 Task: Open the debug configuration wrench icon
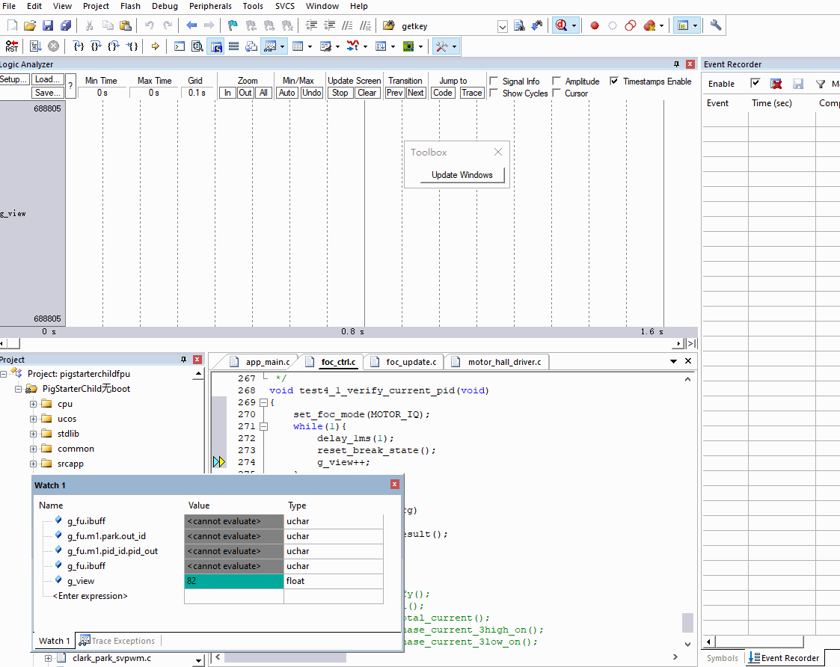pyautogui.click(x=716, y=25)
